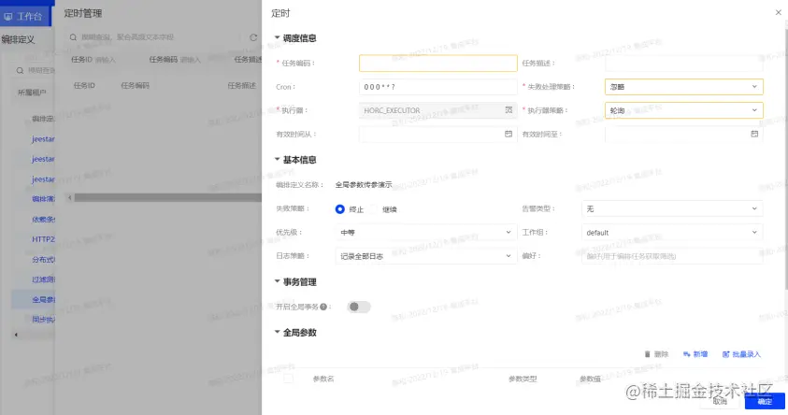Open 告警类型 dropdown showing 无

[672, 208]
